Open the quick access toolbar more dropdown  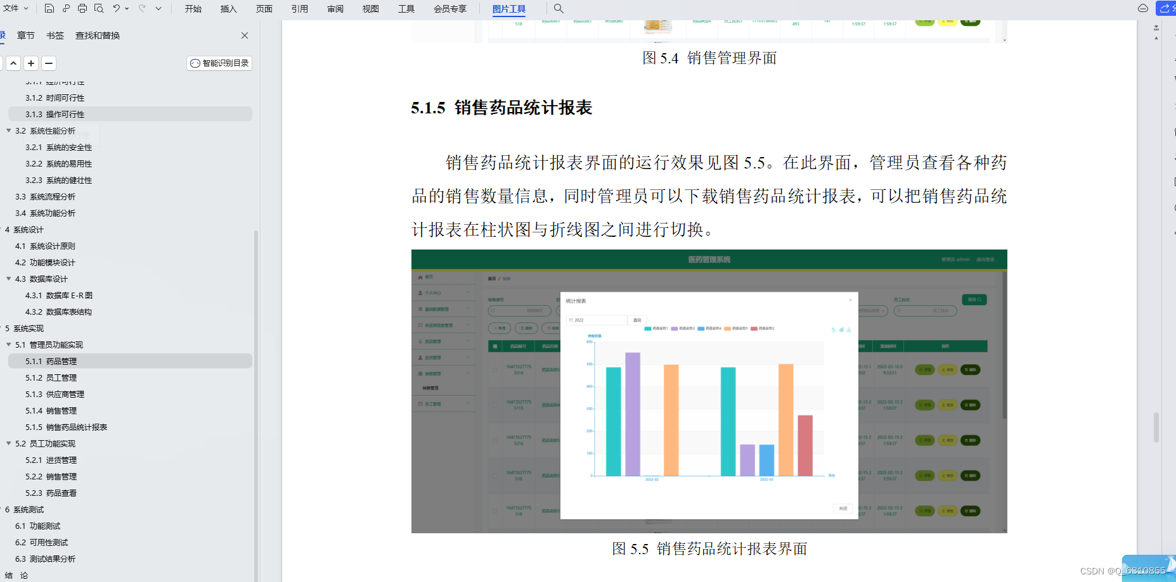point(158,8)
